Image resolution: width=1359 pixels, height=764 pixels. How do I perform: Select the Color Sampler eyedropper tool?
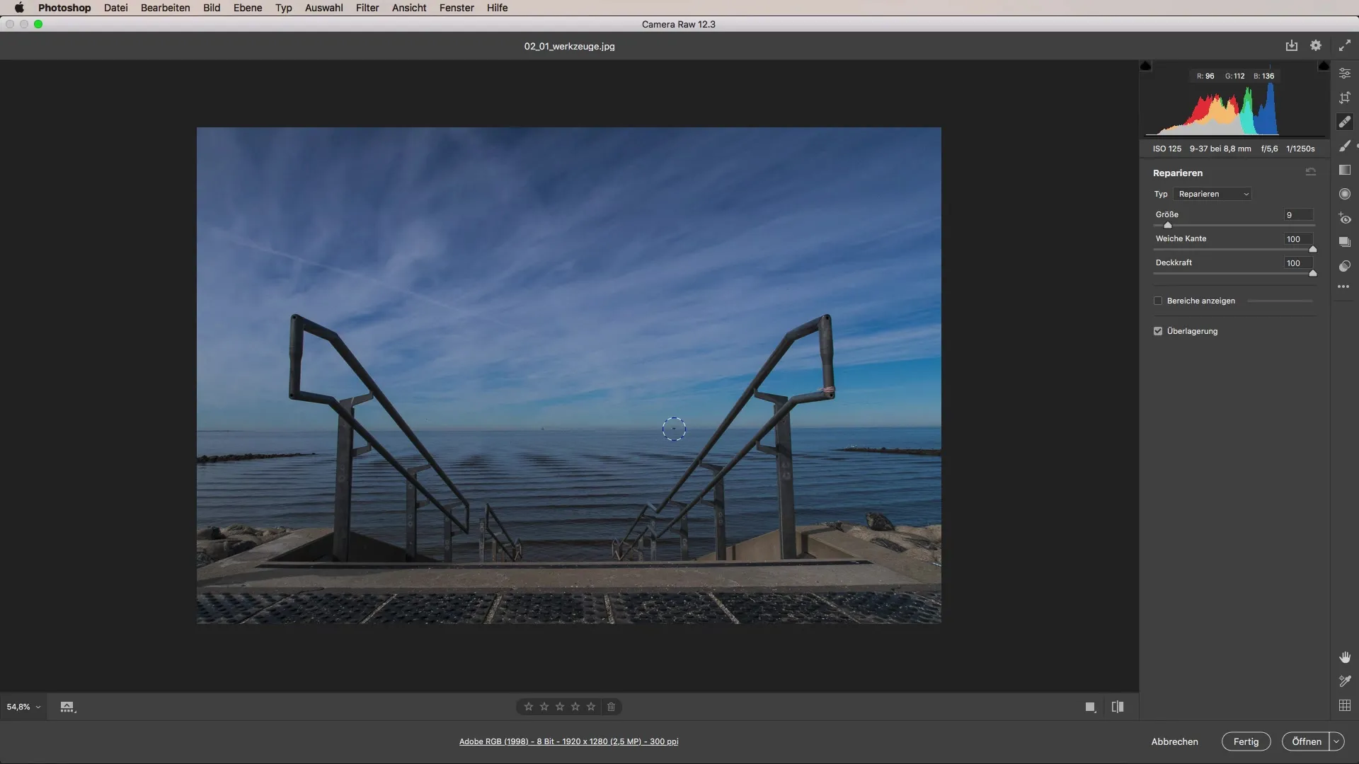(x=1345, y=681)
